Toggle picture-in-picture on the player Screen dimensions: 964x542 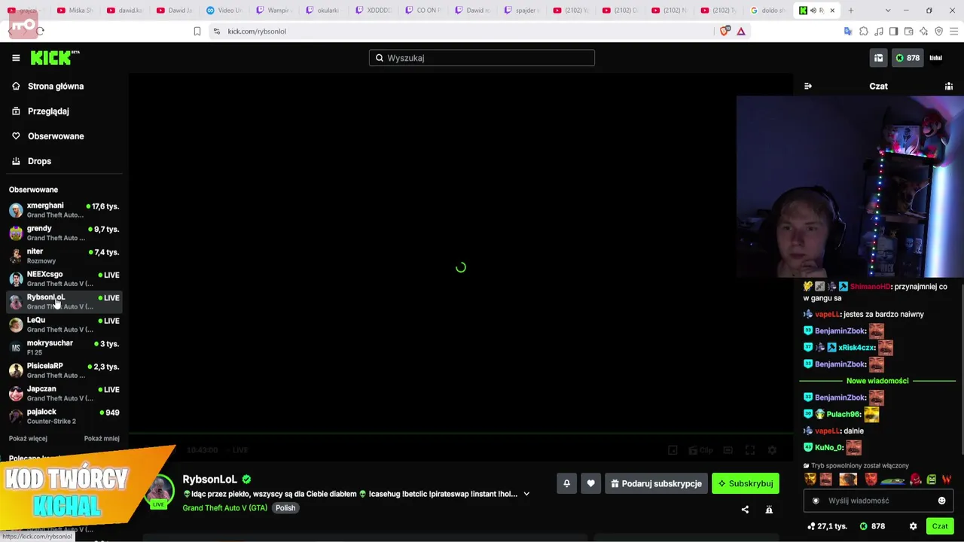[673, 450]
